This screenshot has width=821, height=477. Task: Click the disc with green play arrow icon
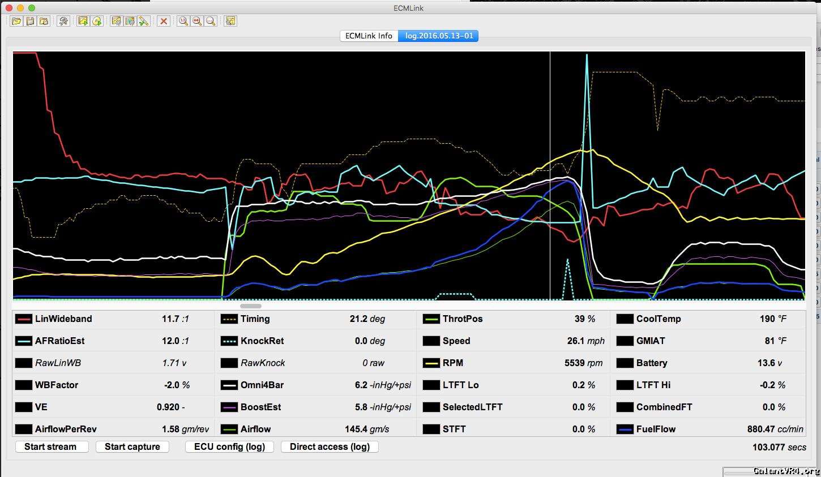97,21
